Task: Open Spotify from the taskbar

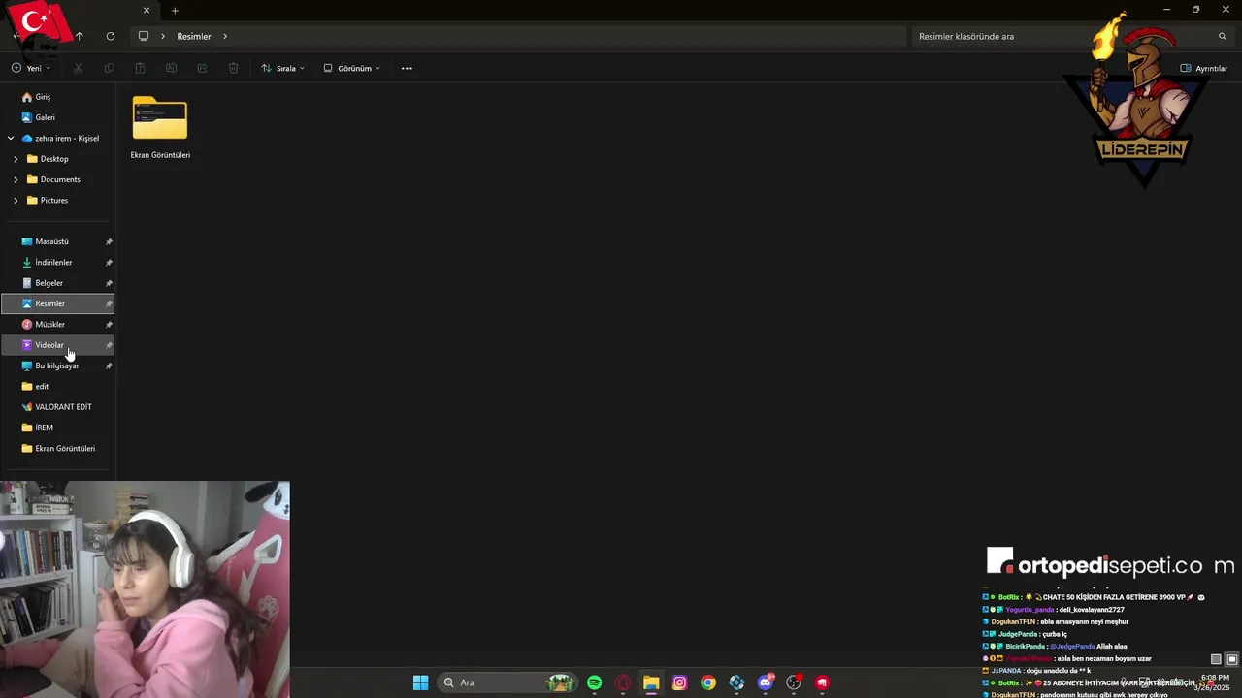Action: click(x=595, y=682)
